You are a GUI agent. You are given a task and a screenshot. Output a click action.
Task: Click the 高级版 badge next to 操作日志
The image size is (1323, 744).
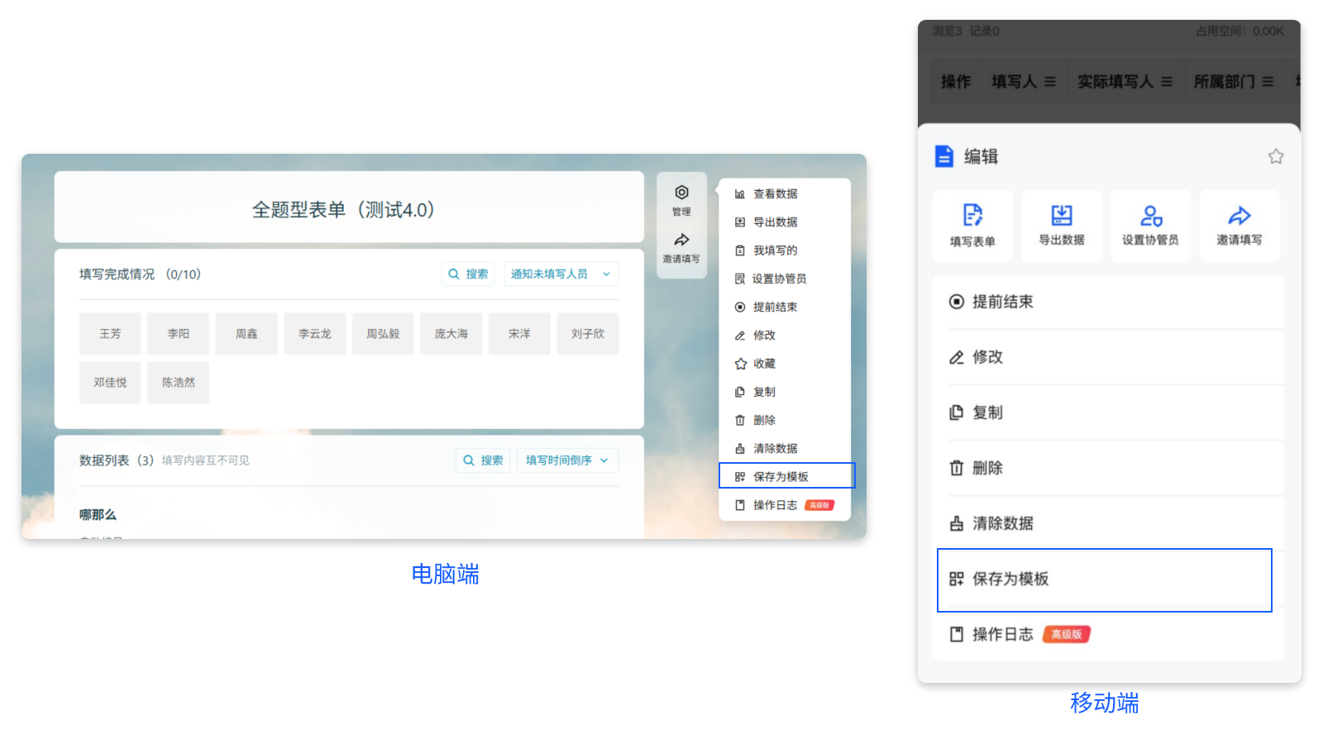[x=1067, y=634]
